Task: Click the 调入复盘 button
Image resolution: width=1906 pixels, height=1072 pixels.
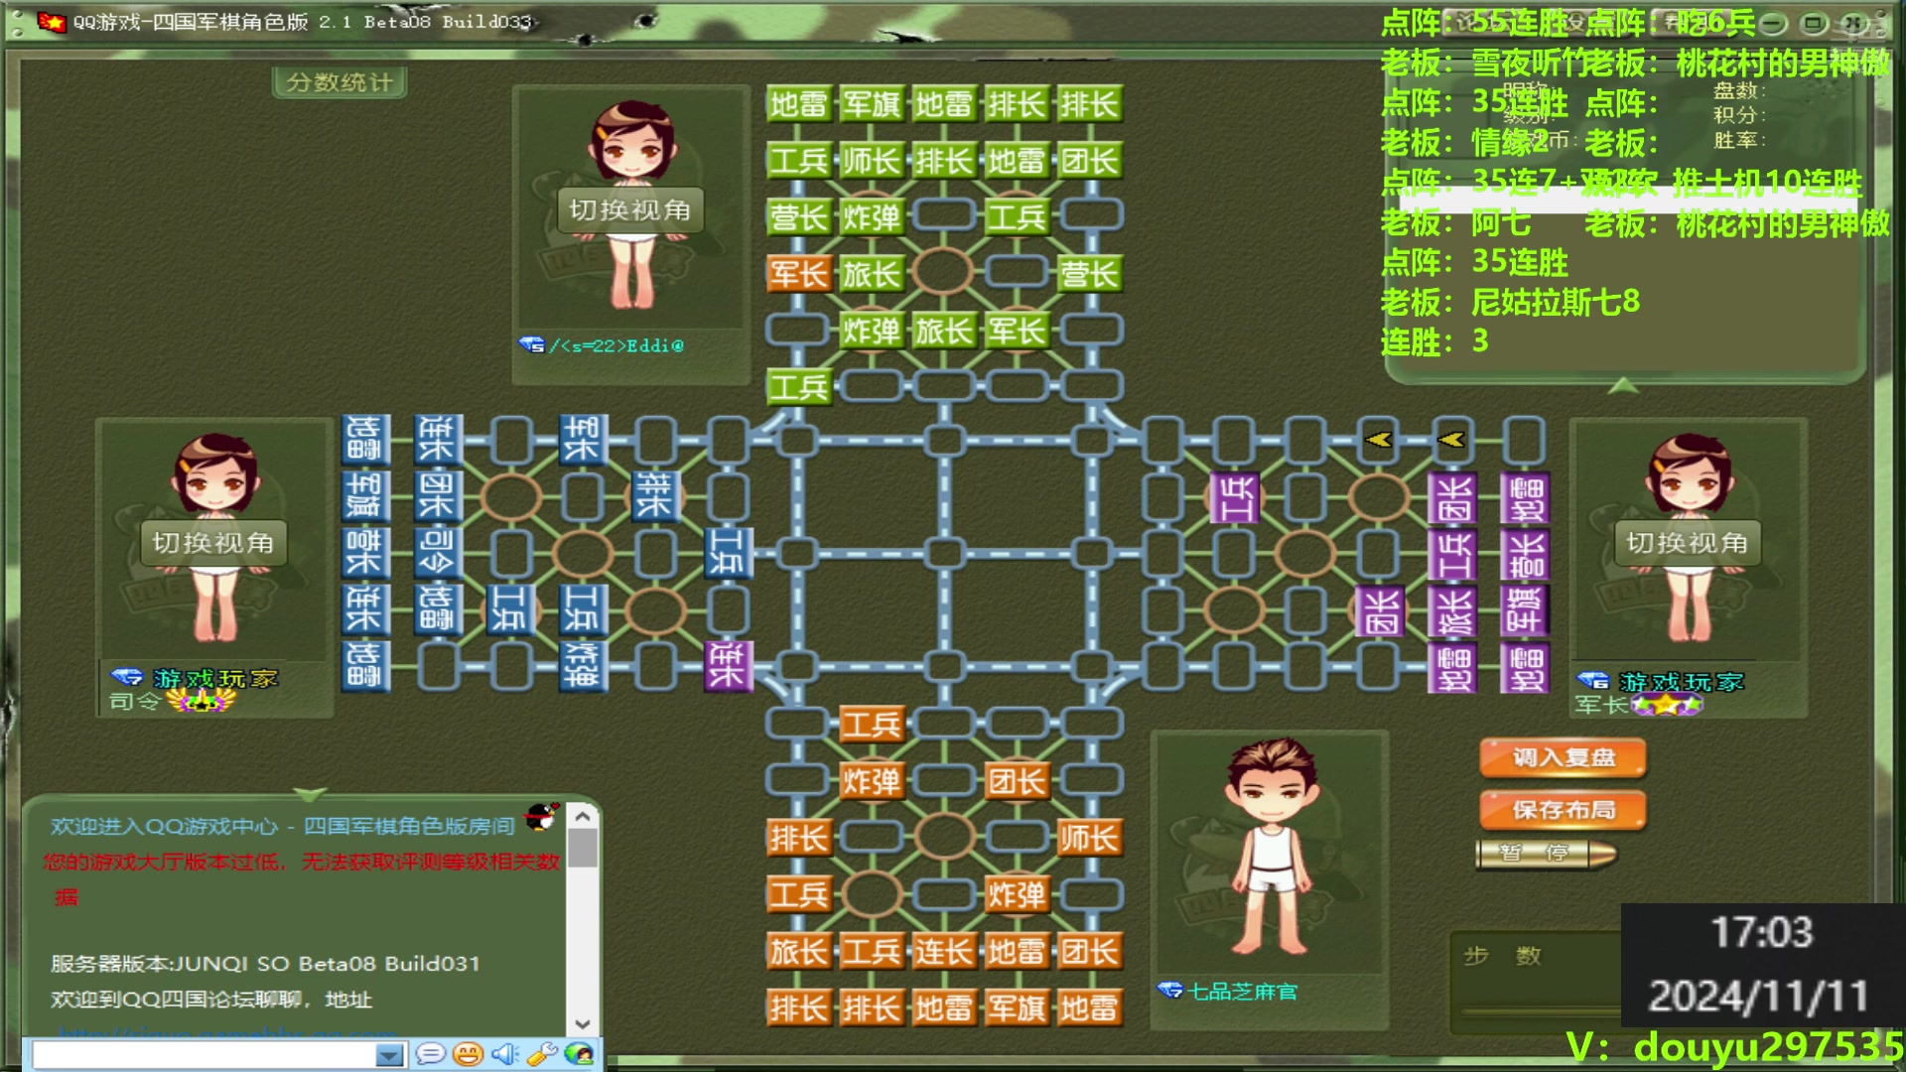Action: 1563,758
